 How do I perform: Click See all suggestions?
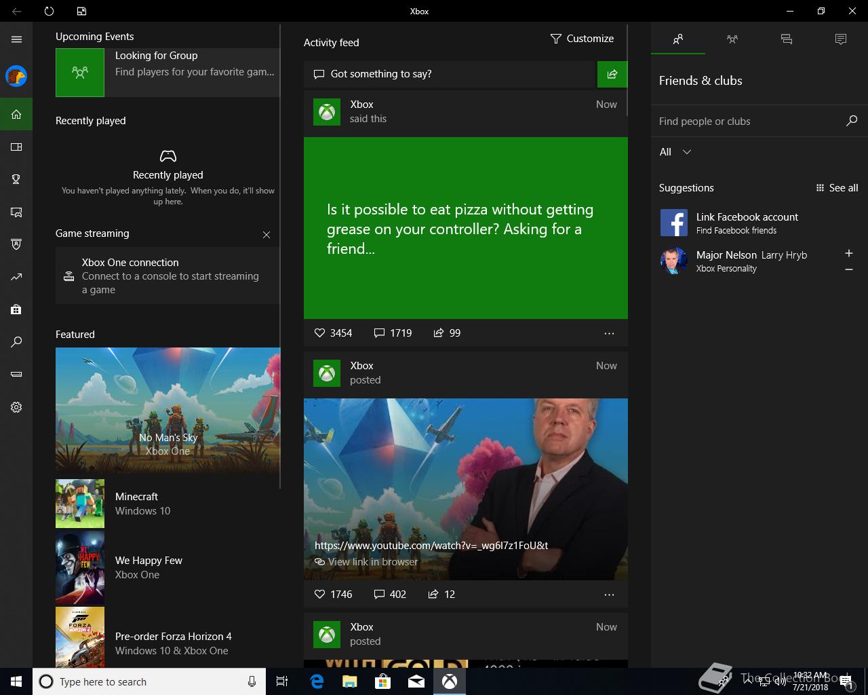click(837, 188)
